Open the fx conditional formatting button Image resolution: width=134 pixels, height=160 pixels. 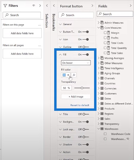74,75
